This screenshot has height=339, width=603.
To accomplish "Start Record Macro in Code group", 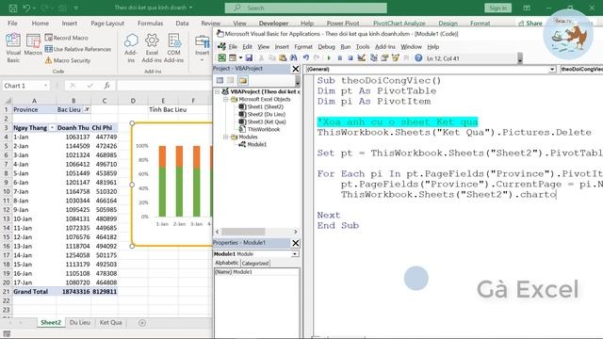I will click(x=67, y=38).
